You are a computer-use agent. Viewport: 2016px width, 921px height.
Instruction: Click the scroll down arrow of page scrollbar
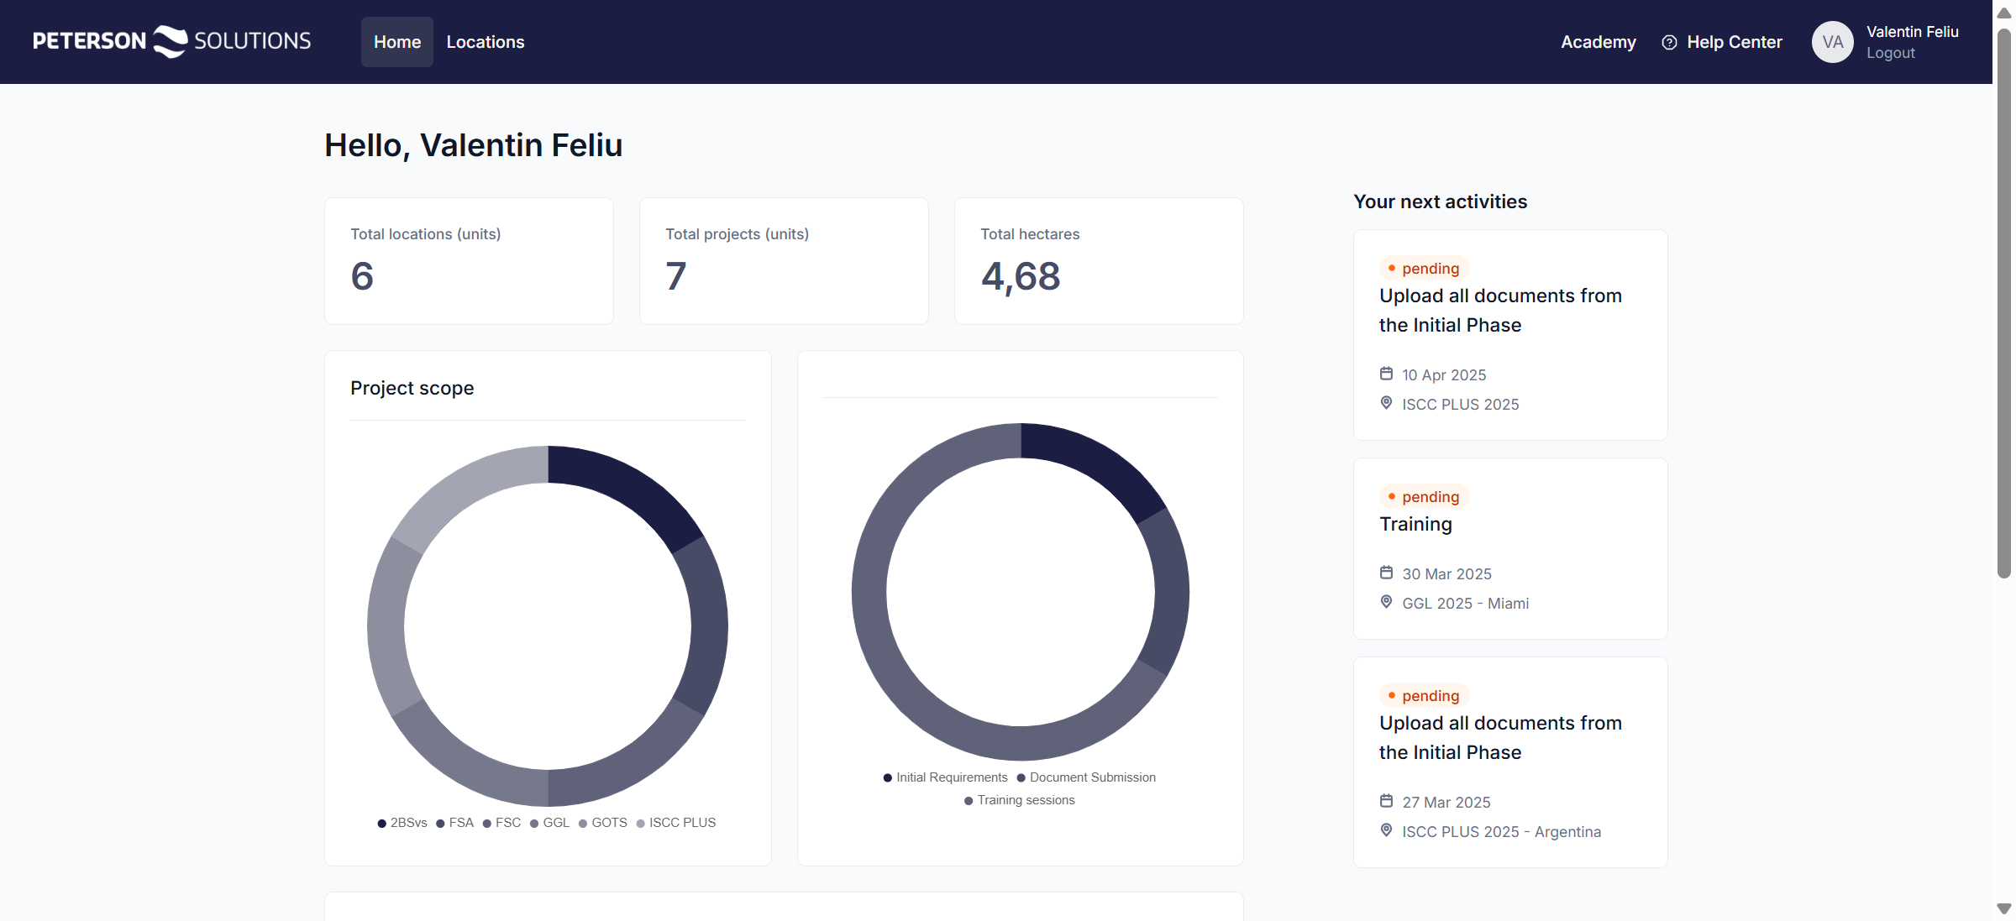pos(2003,908)
